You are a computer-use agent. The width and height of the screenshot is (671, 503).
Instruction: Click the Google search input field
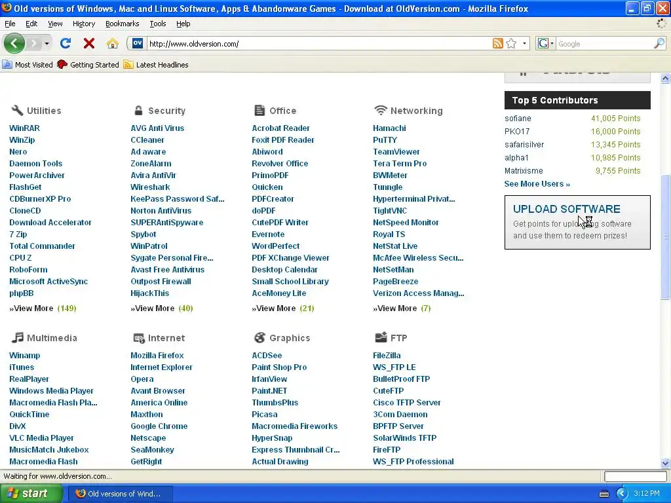[x=604, y=44]
